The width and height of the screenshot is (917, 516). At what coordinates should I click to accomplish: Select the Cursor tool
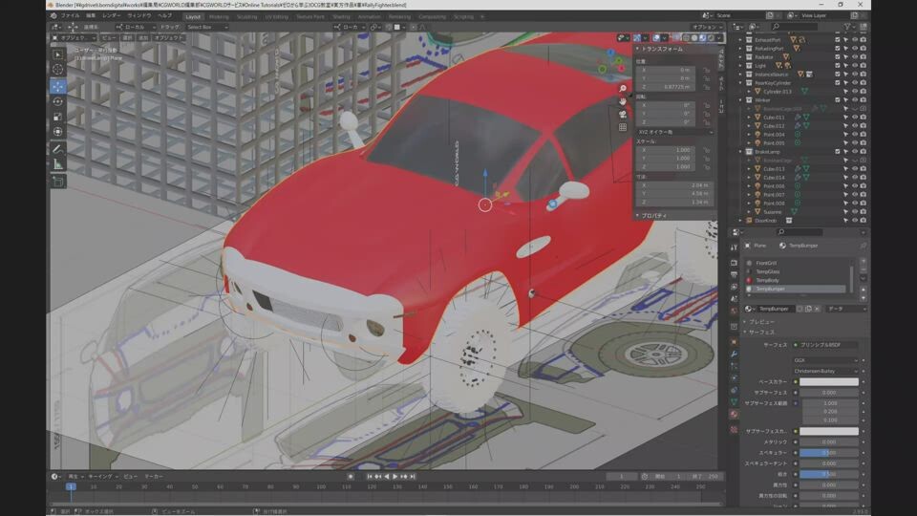[x=58, y=69]
